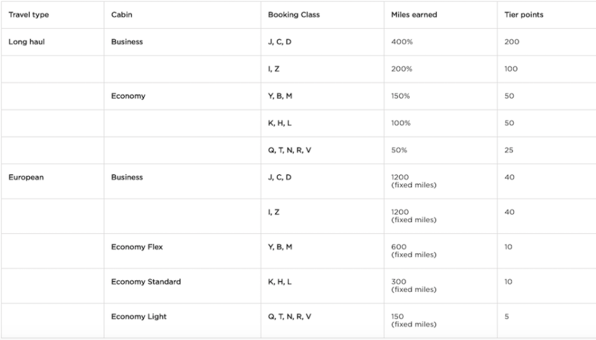Select the 25 tier points cell
The height and width of the screenshot is (340, 596).
pyautogui.click(x=509, y=151)
